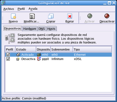Sort by the Dispositivo column header
This screenshot has height=102, width=117.
(x=43, y=49)
